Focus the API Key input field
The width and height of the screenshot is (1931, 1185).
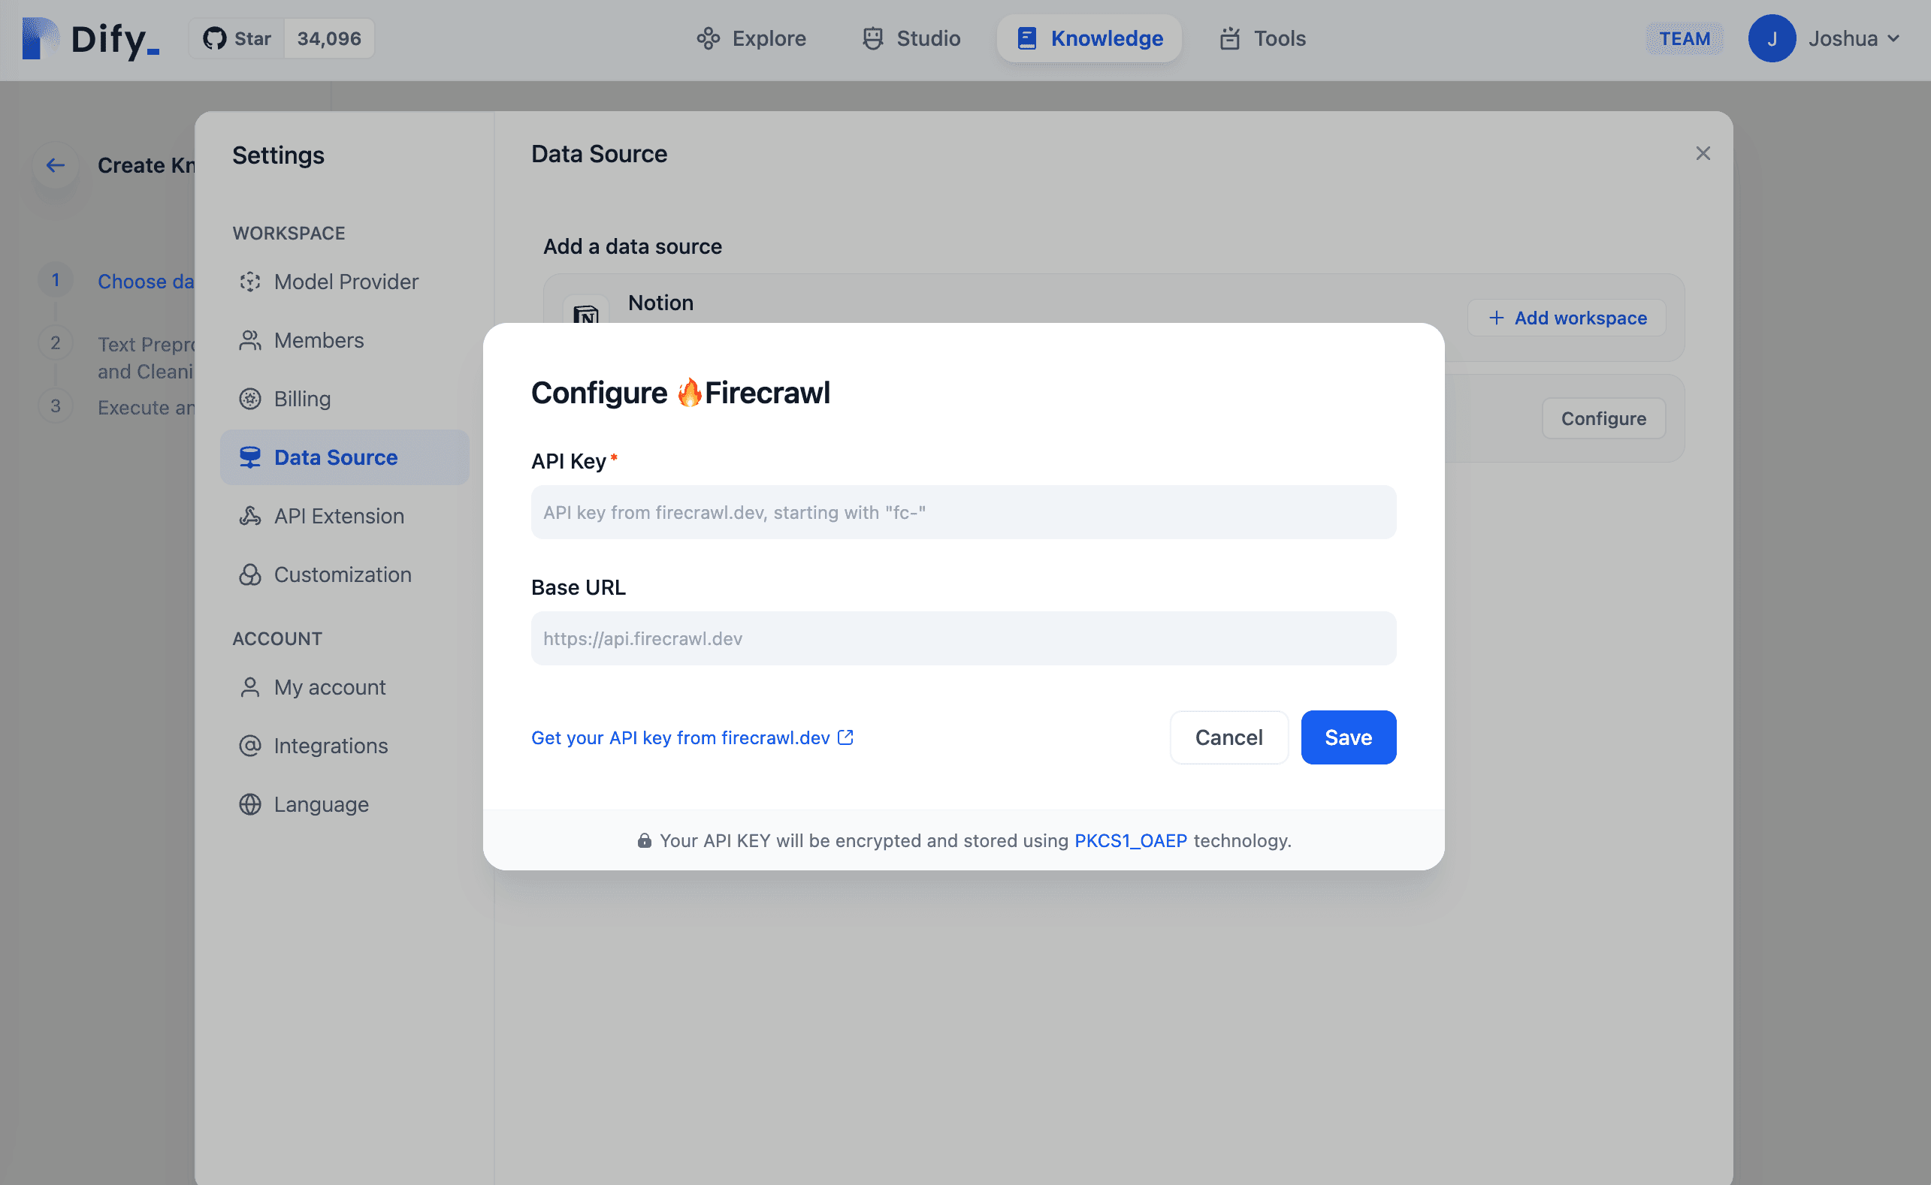tap(962, 512)
